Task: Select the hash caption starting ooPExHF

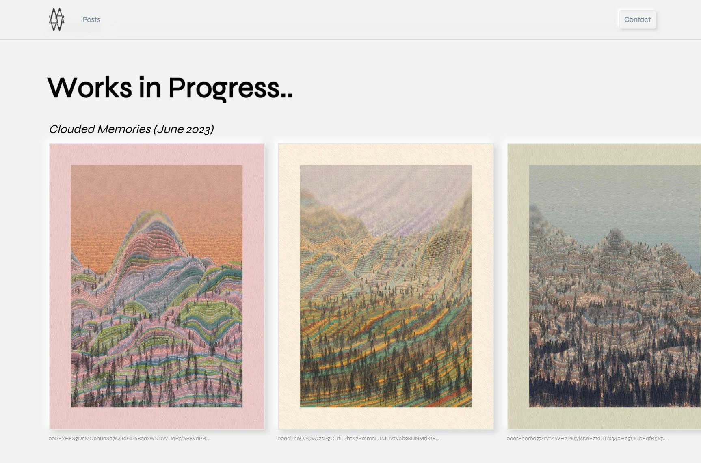Action: click(x=129, y=438)
